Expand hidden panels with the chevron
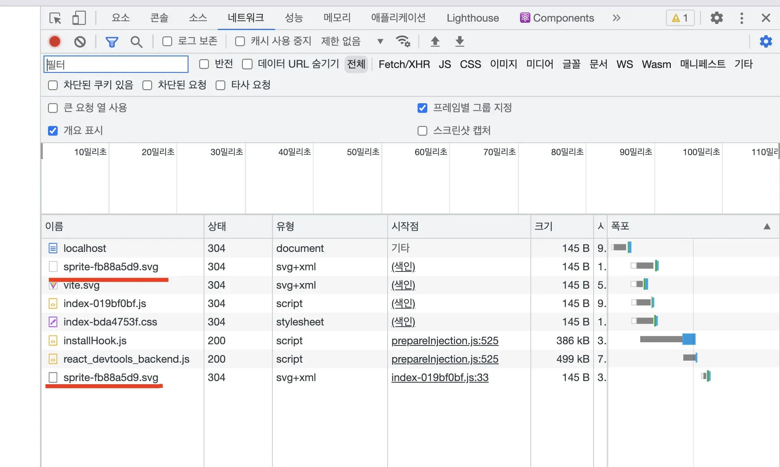Screen dimensions: 780x467 [x=616, y=18]
